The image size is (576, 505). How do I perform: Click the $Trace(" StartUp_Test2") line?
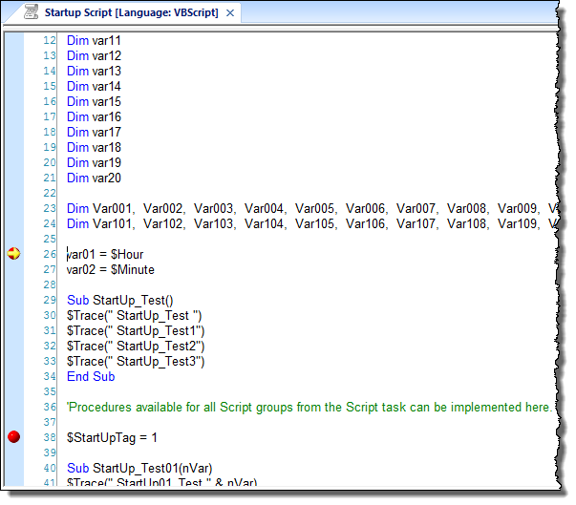(x=136, y=347)
